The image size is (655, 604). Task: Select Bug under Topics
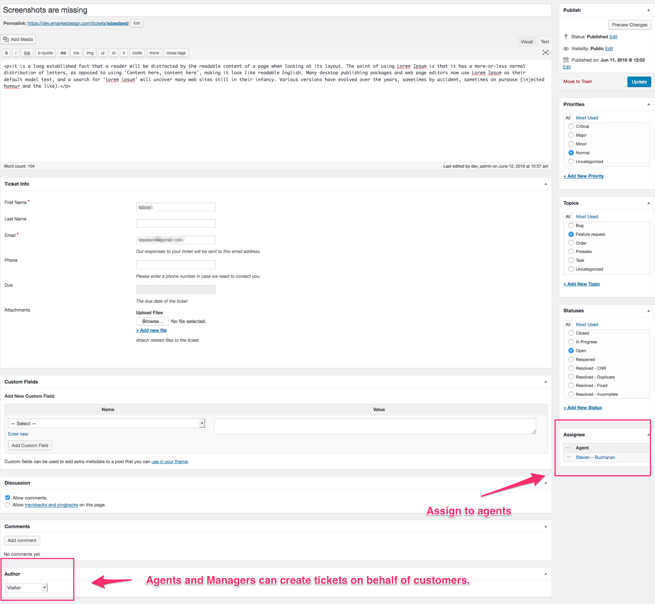pyautogui.click(x=571, y=225)
